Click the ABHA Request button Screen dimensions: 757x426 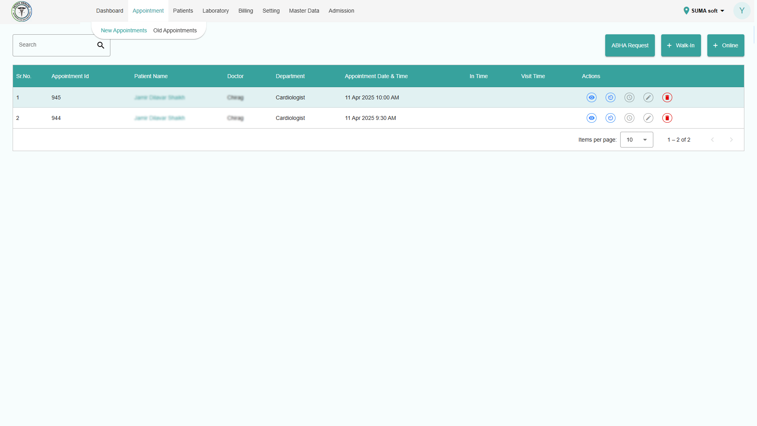pos(630,45)
